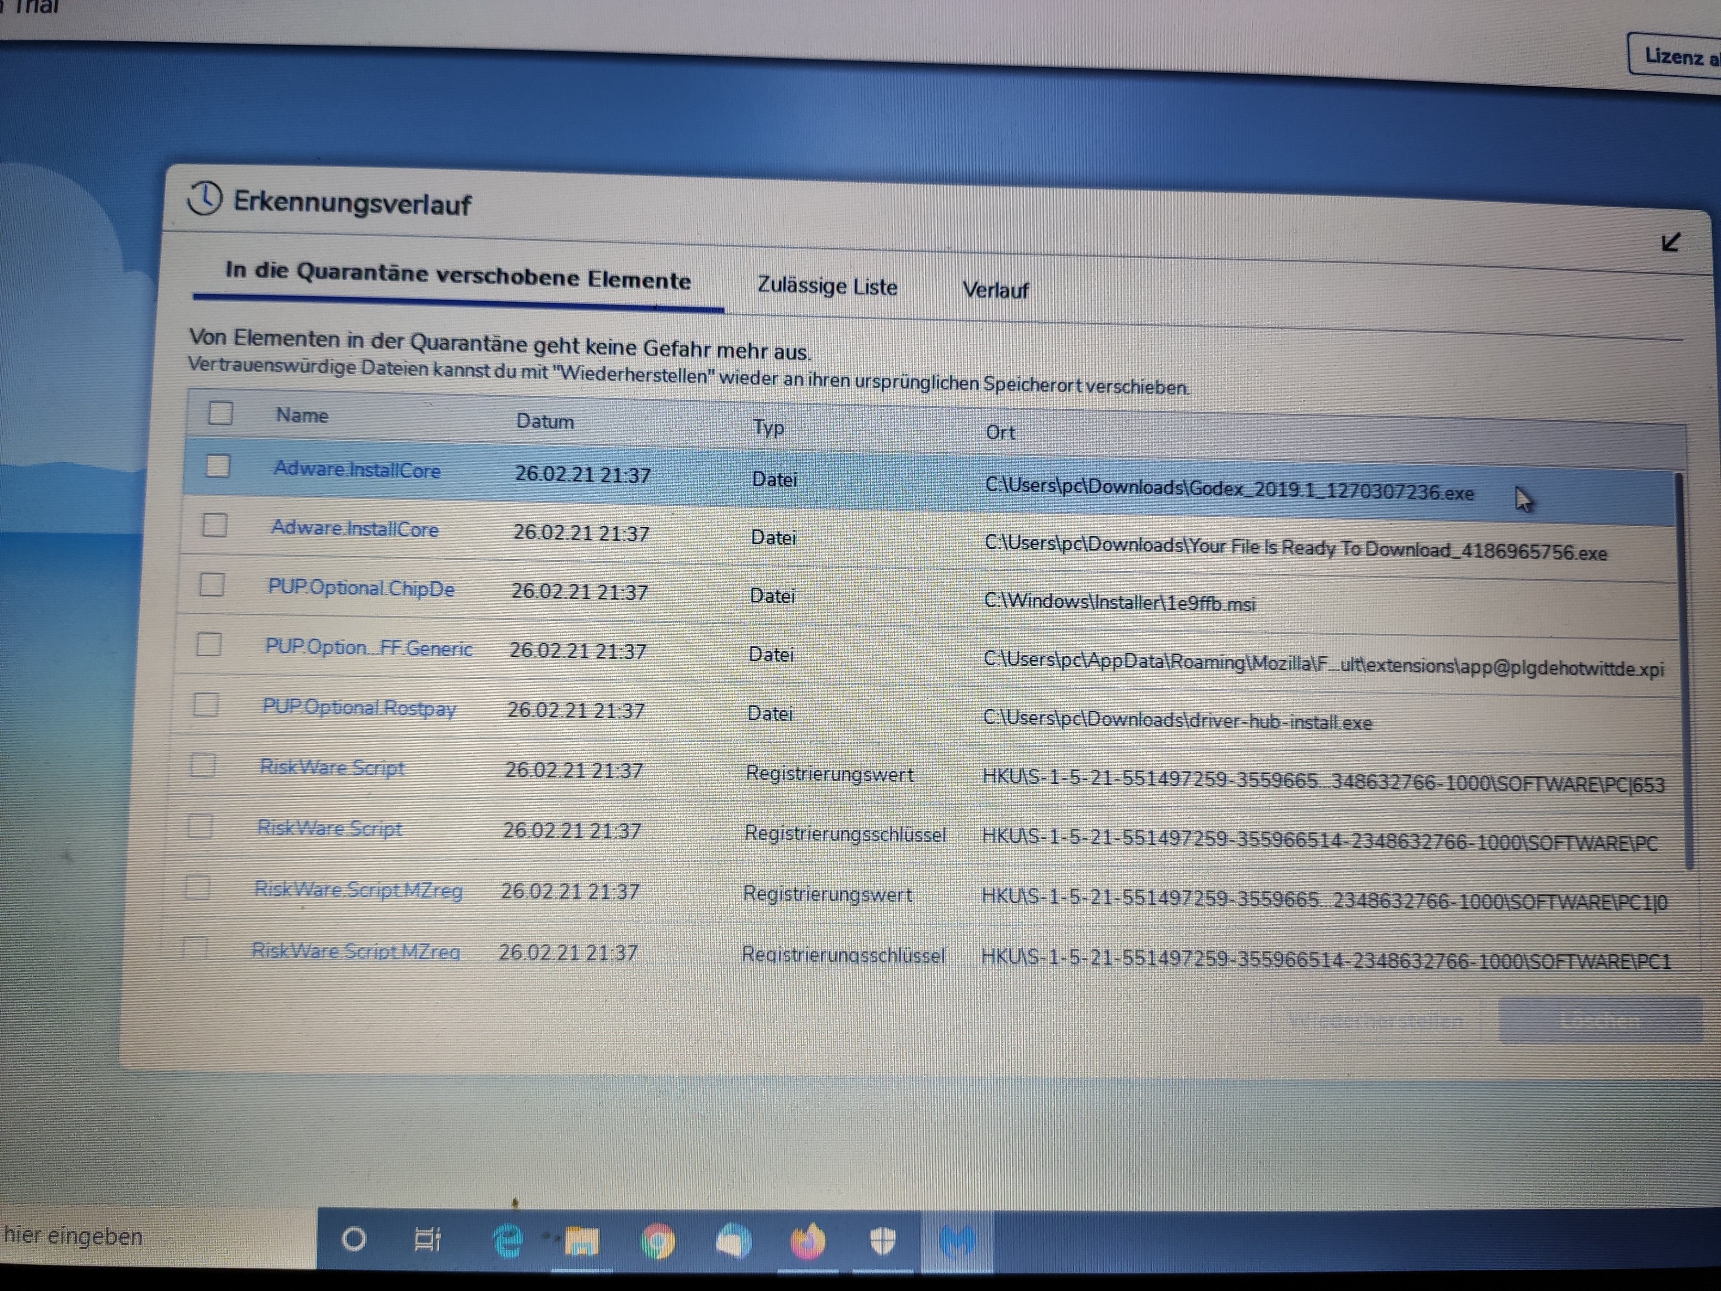The height and width of the screenshot is (1291, 1721).
Task: Collapse the Erkennungsverlauf panel with arrow icon
Action: tap(1670, 243)
